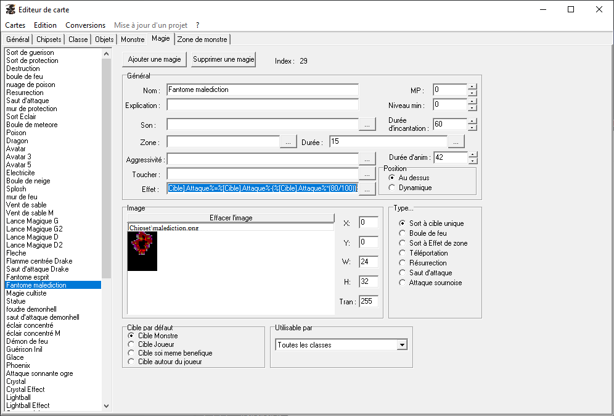Click the browse button next to Son field
614x416 pixels.
[x=367, y=125]
